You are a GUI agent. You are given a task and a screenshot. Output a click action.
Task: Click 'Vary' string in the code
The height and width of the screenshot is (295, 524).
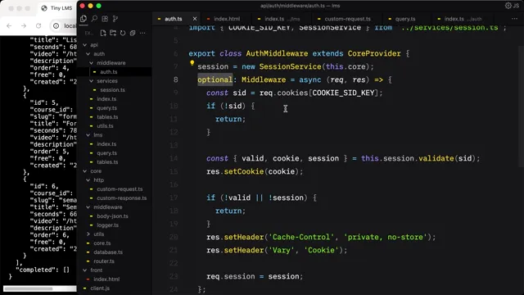pos(281,250)
